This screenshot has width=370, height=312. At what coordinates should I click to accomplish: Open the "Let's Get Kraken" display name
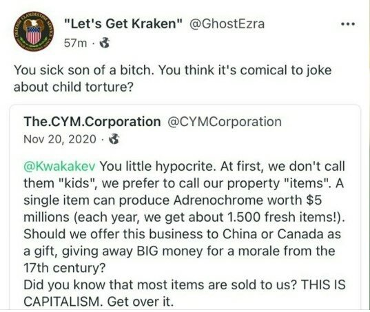(123, 24)
